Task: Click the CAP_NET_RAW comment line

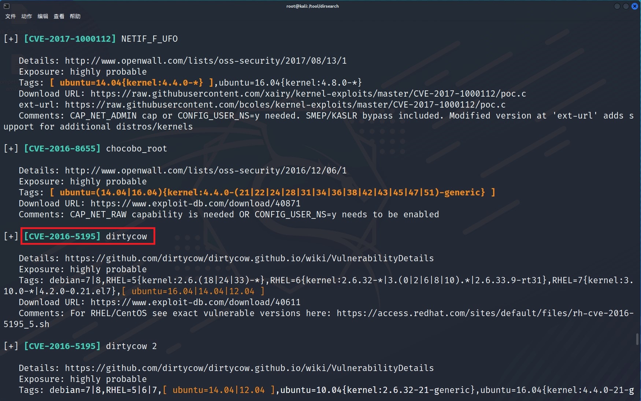Action: (x=229, y=214)
